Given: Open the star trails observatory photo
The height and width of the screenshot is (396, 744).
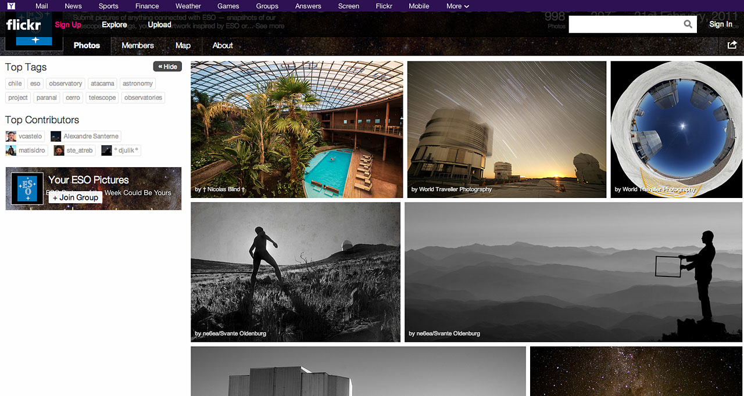Looking at the screenshot, I should (x=506, y=129).
